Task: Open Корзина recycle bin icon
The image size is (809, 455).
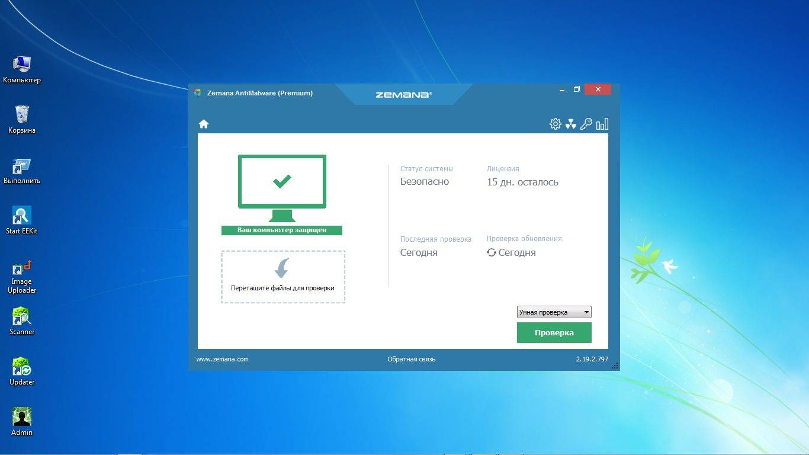Action: [x=22, y=120]
